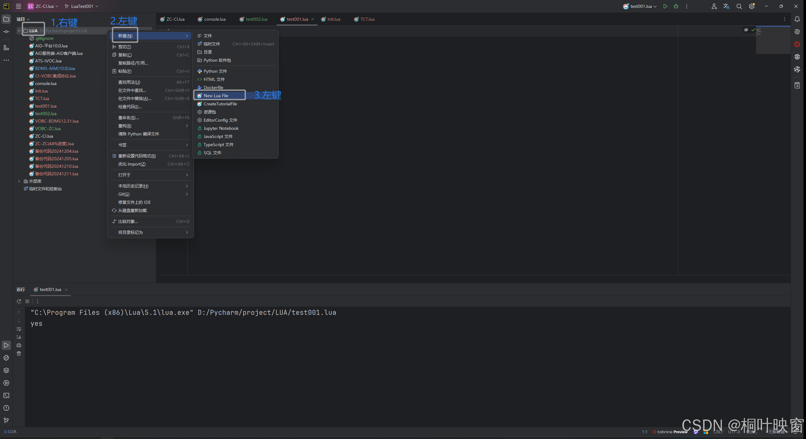806x439 pixels.
Task: Rerun test001.lua in Run panel
Action: 19,301
